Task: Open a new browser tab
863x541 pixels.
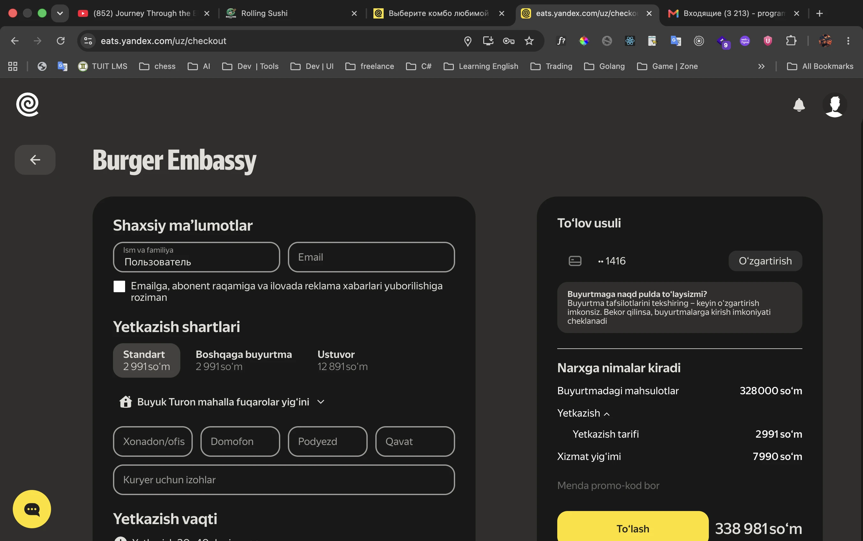Action: (x=819, y=13)
